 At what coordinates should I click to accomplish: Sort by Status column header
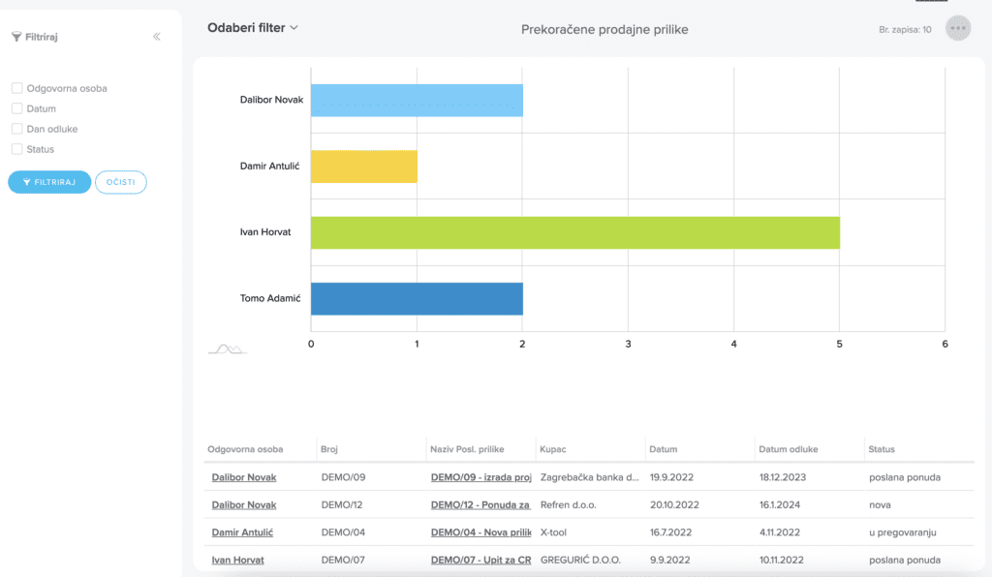[x=882, y=449]
